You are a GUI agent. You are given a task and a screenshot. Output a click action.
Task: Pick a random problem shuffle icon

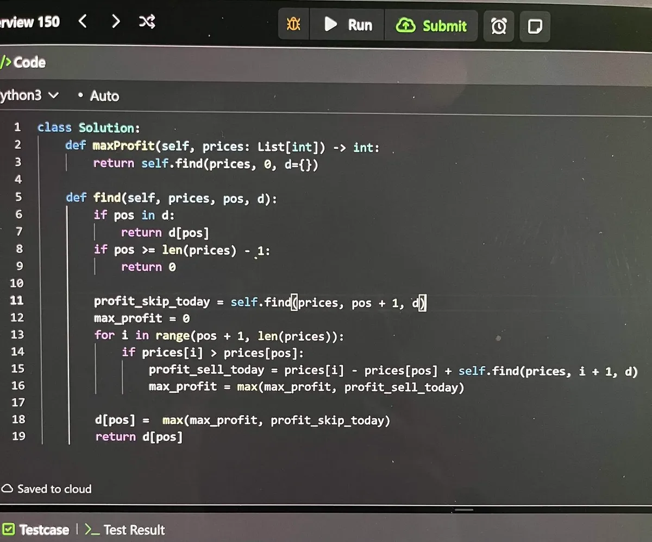[x=147, y=22]
